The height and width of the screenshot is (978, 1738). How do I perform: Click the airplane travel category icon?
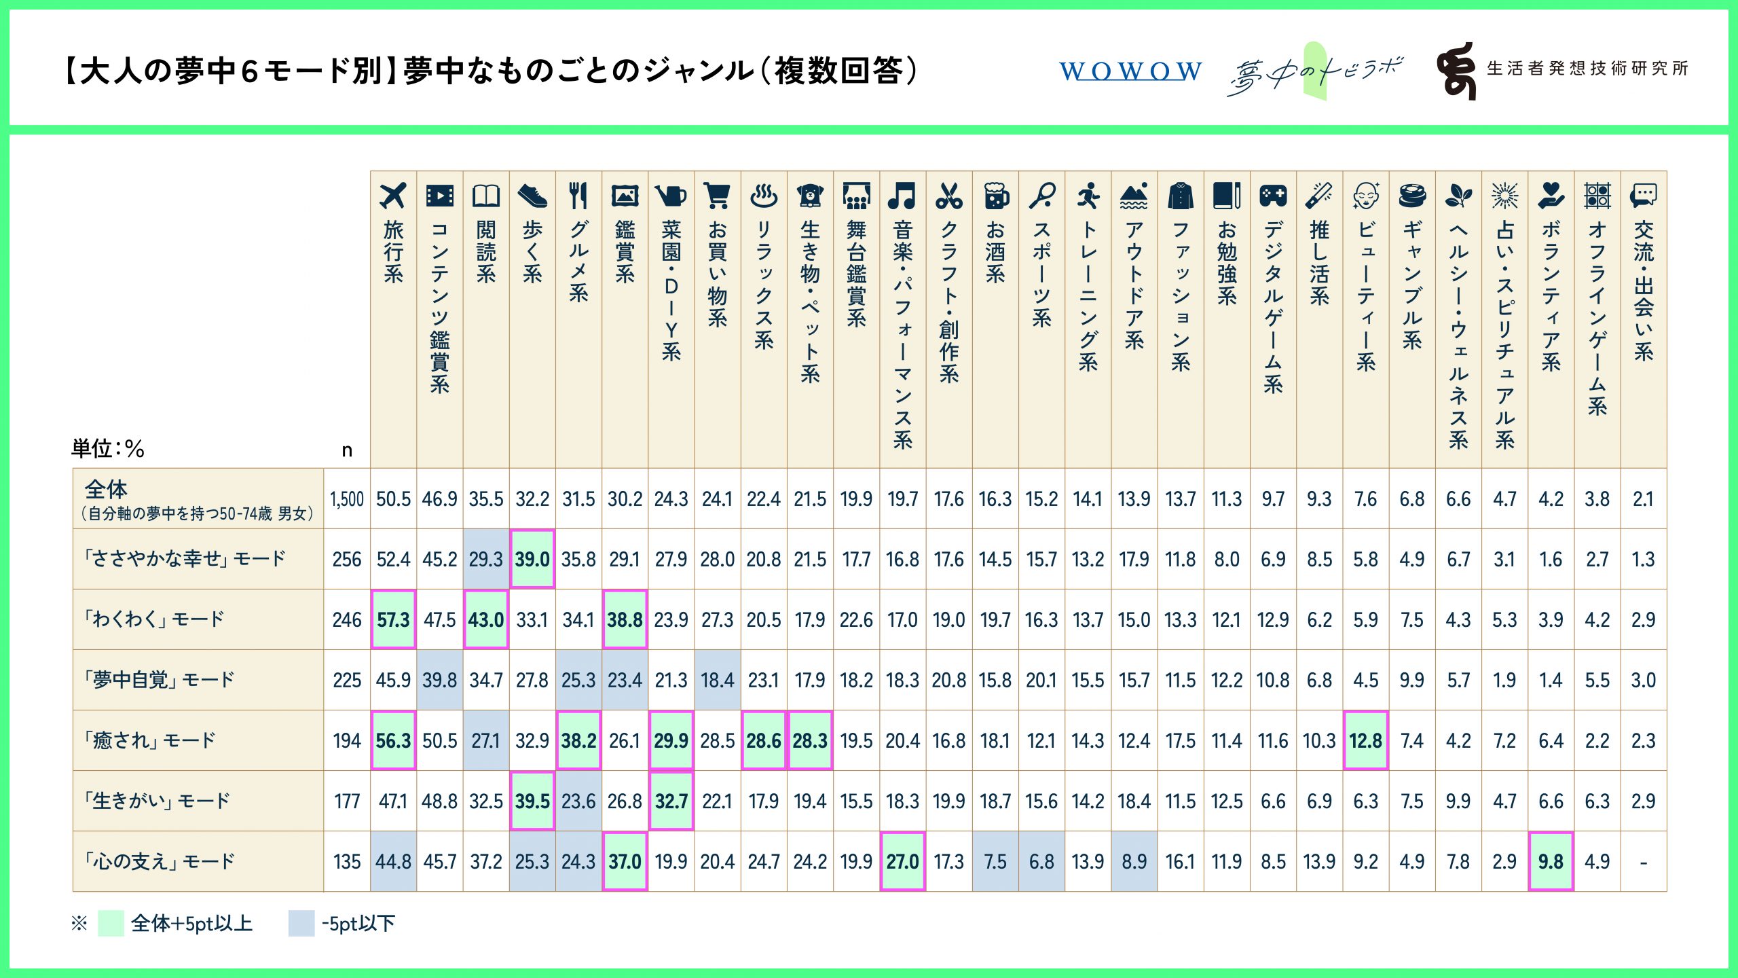[x=393, y=196]
